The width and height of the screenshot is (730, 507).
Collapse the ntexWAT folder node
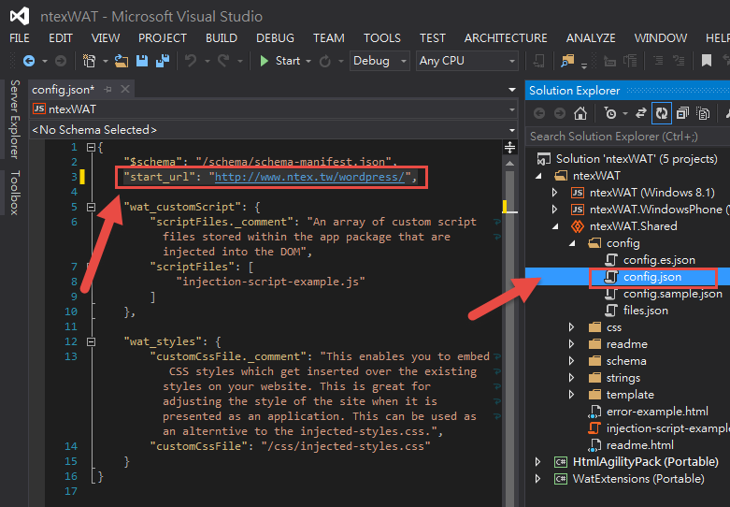click(538, 176)
